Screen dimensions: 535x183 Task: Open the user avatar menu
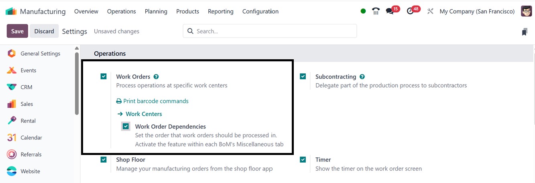(x=526, y=11)
